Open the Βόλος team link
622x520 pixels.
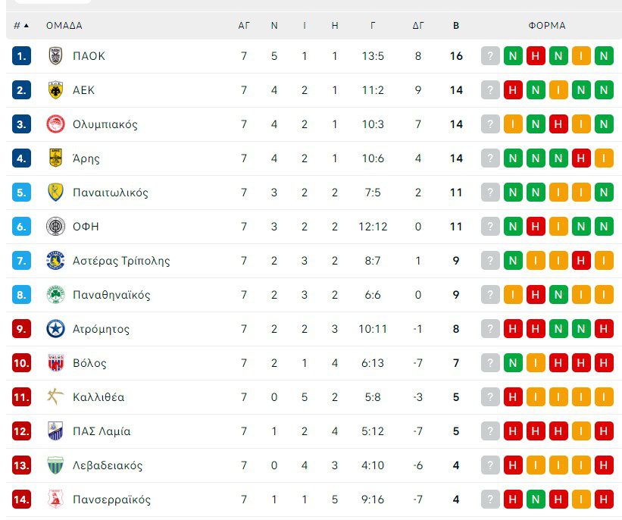[89, 363]
